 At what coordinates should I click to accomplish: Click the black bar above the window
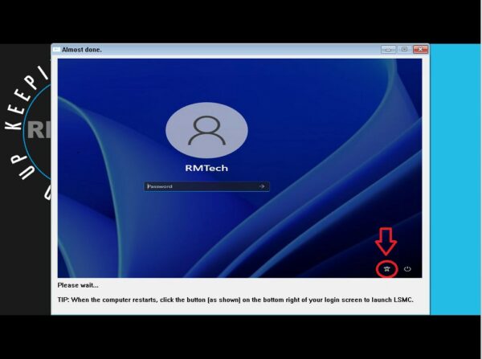point(241,20)
